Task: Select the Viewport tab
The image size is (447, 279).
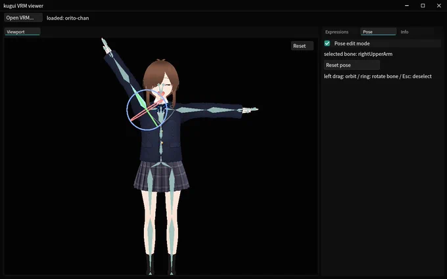Action: click(x=22, y=32)
